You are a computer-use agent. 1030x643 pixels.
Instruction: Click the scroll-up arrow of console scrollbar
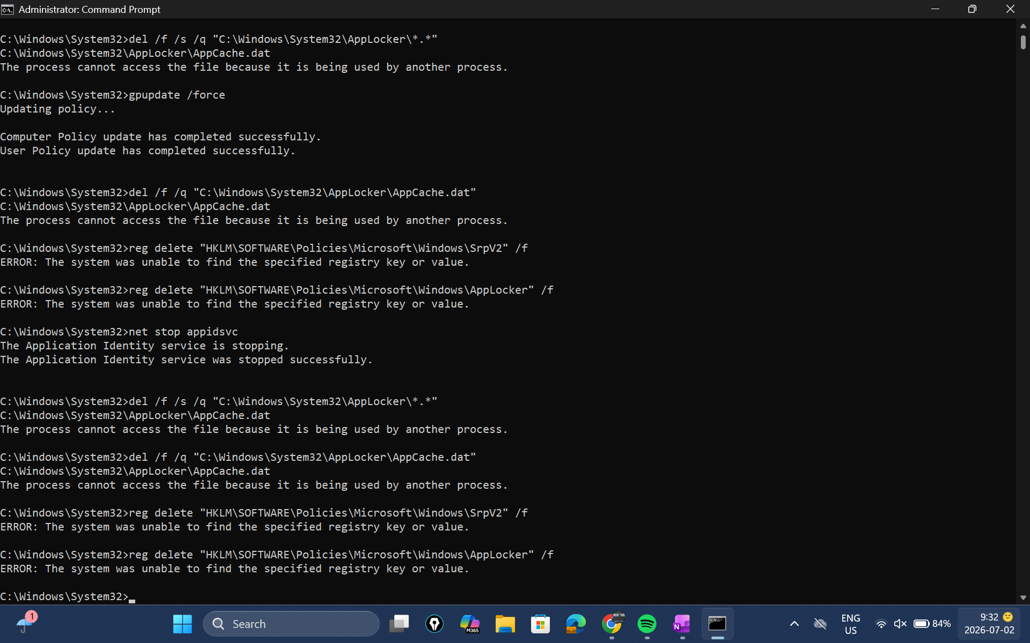(x=1023, y=26)
